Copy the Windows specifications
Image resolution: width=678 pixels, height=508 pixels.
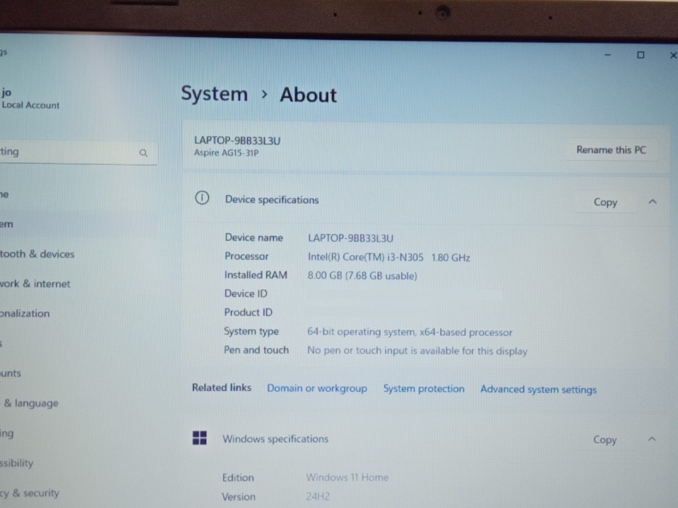click(x=605, y=440)
